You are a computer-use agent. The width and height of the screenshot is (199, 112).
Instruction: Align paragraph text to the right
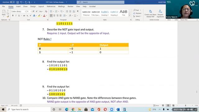58,16
